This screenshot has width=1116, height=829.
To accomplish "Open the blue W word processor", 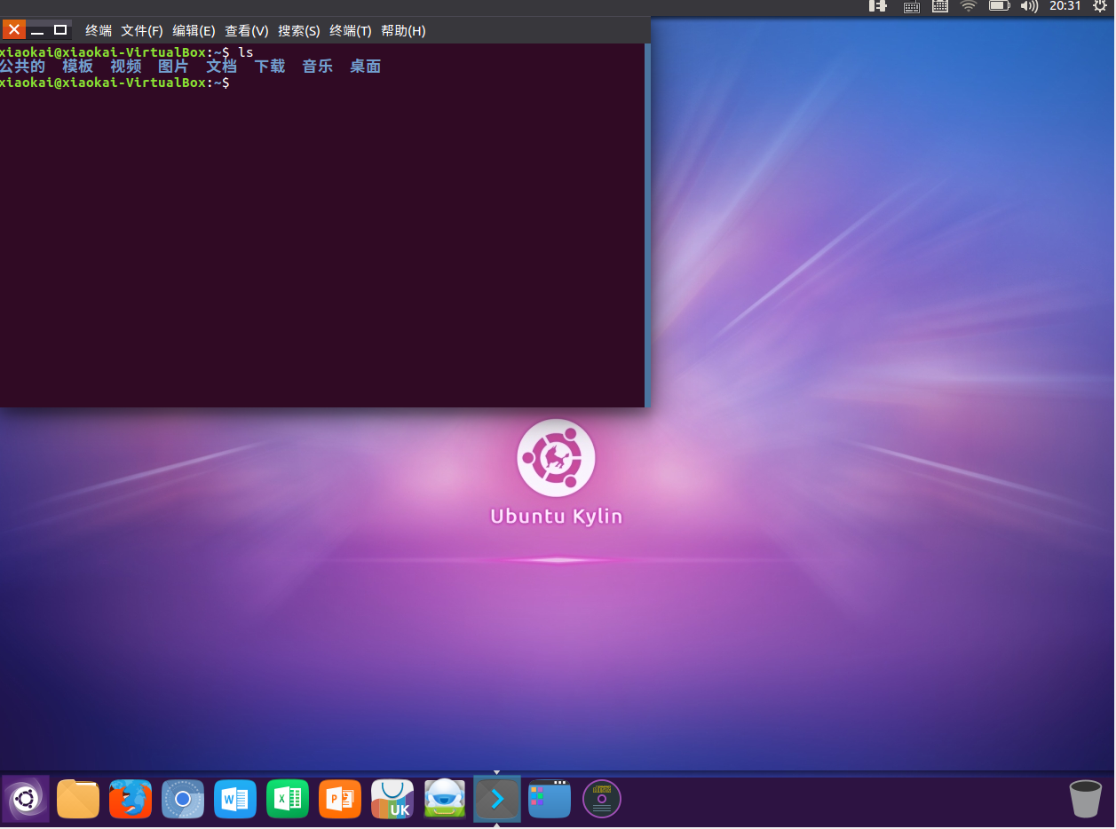I will pyautogui.click(x=235, y=799).
